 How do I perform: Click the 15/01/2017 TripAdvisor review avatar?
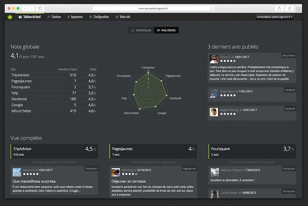tap(17, 172)
